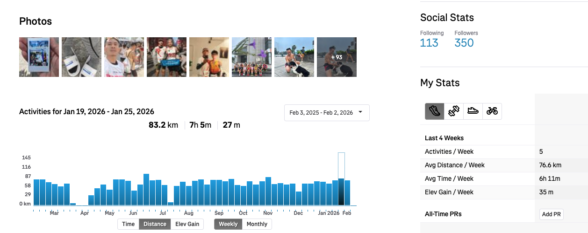Open the two-white-shoes photo thumbnail
The height and width of the screenshot is (233, 588).
click(81, 57)
